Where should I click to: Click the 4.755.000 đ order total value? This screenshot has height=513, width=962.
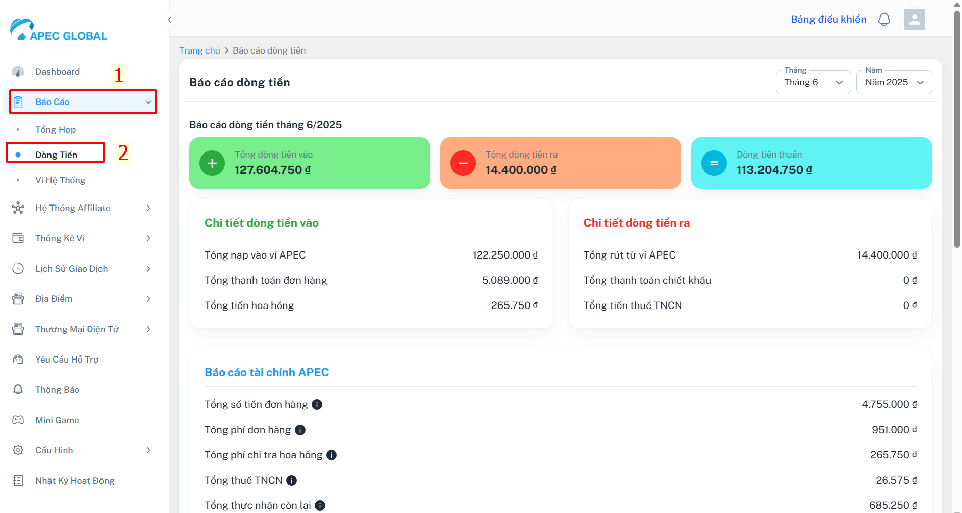(x=889, y=404)
